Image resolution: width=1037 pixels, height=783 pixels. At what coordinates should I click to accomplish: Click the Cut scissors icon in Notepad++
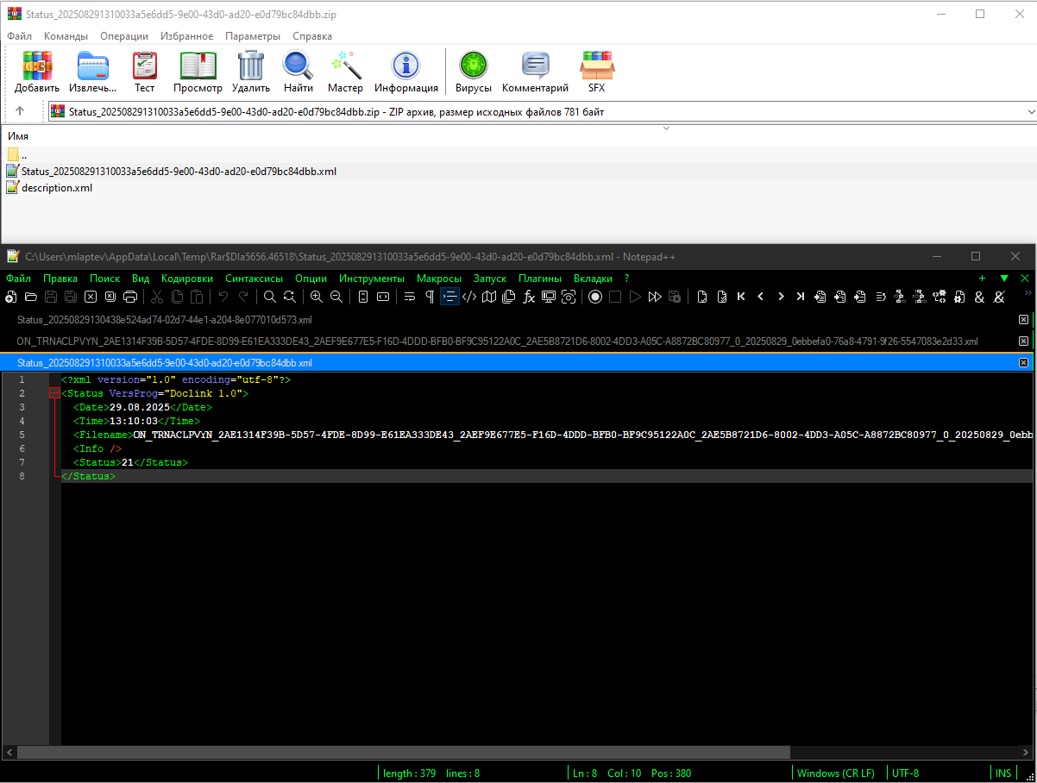(157, 297)
